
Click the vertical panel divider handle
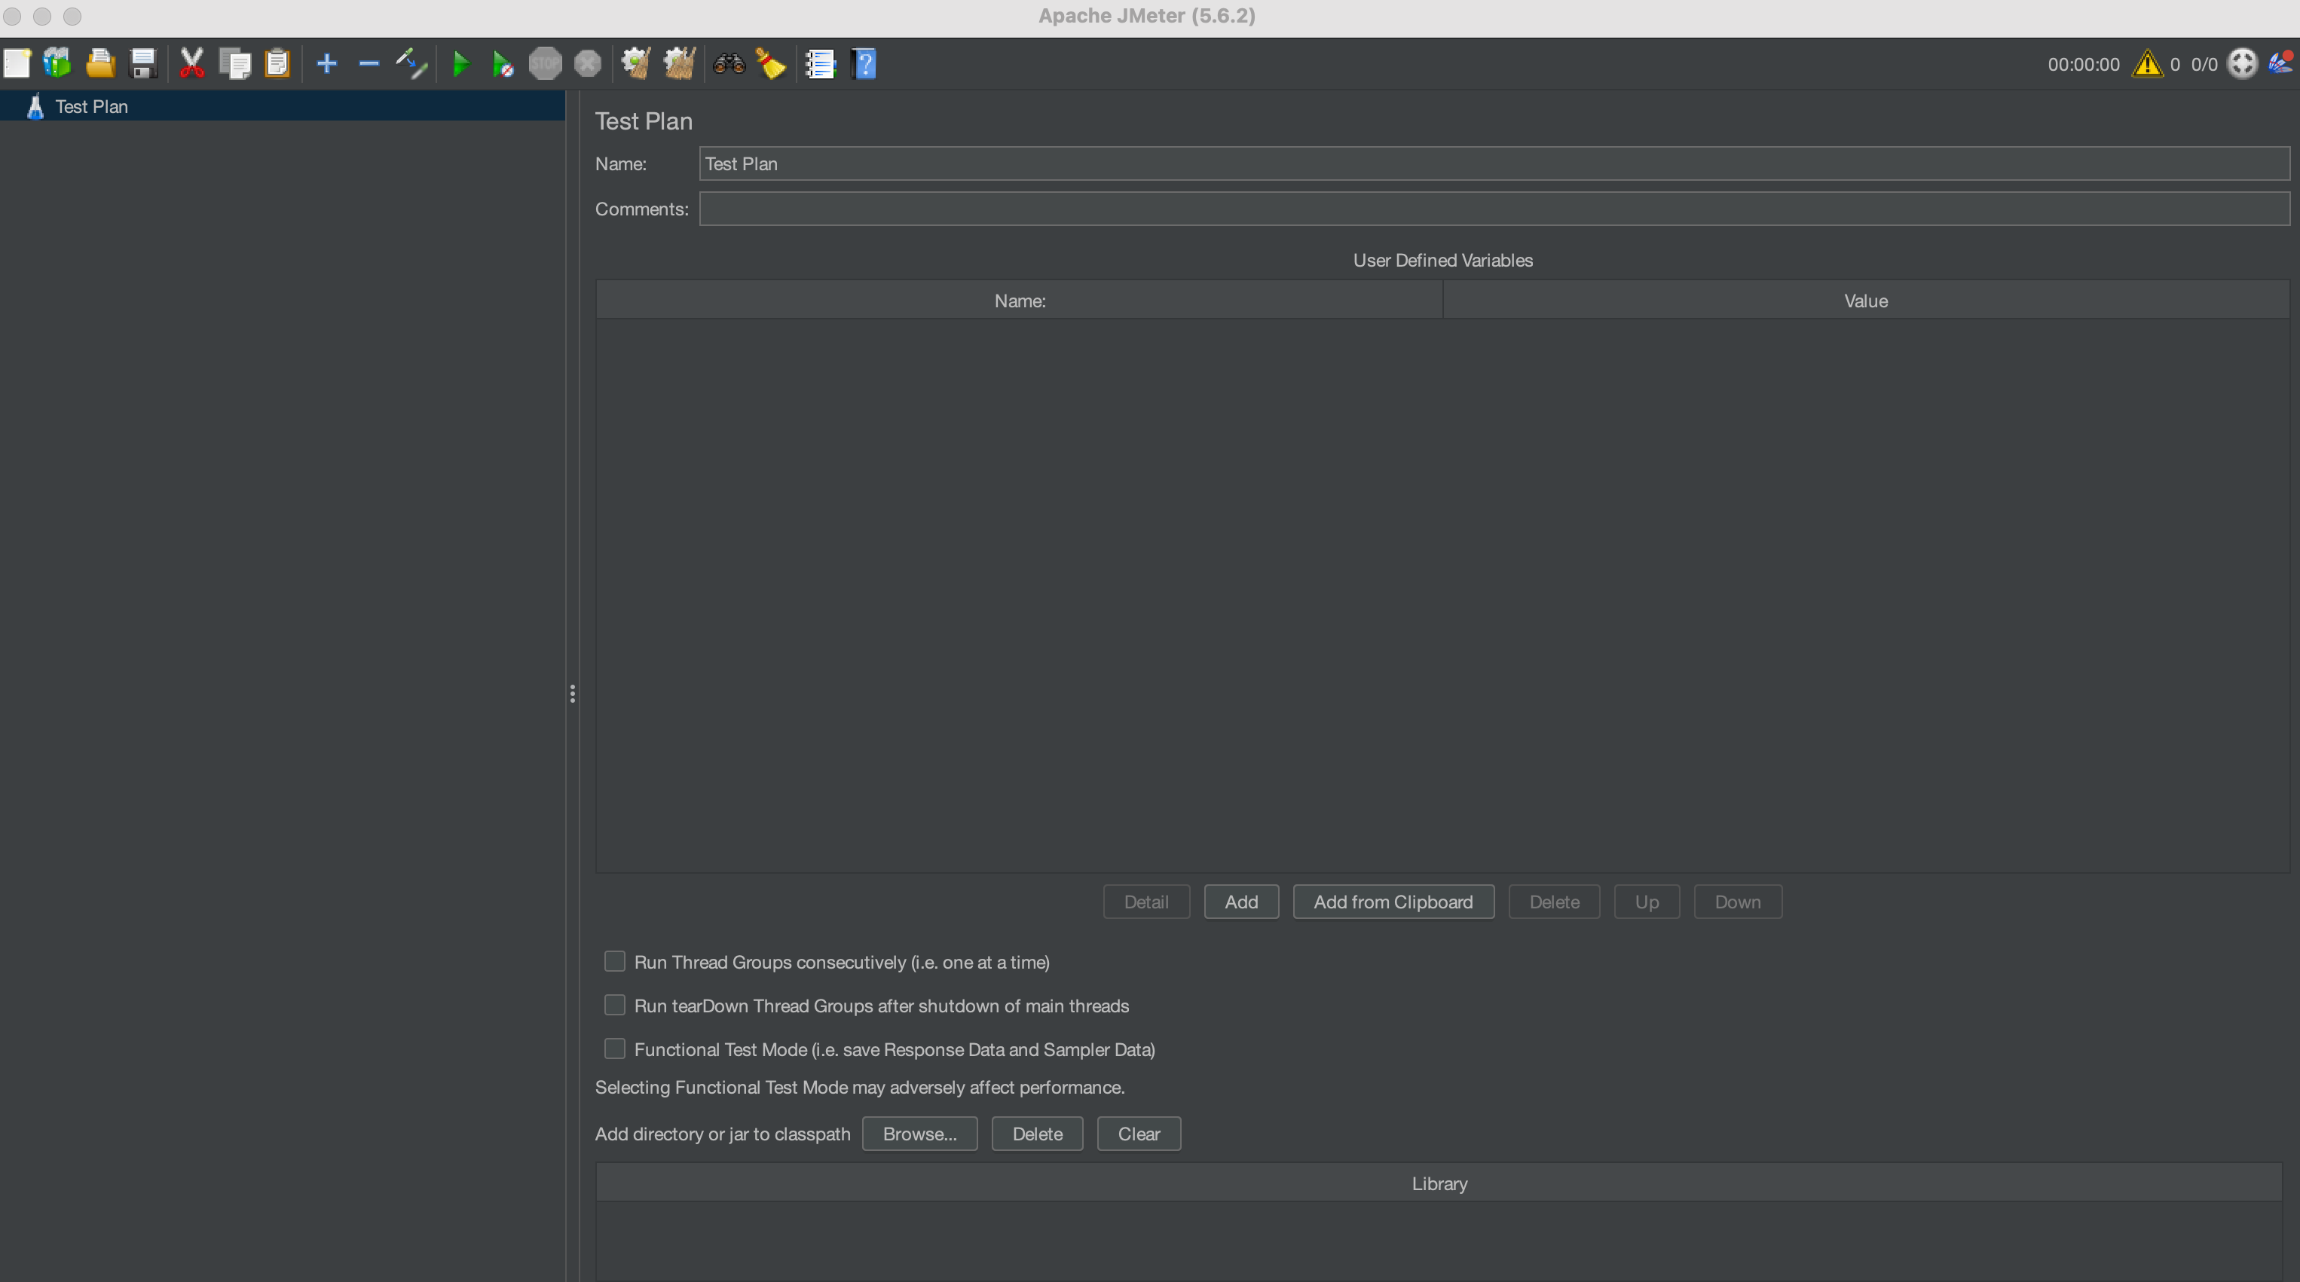[x=572, y=693]
